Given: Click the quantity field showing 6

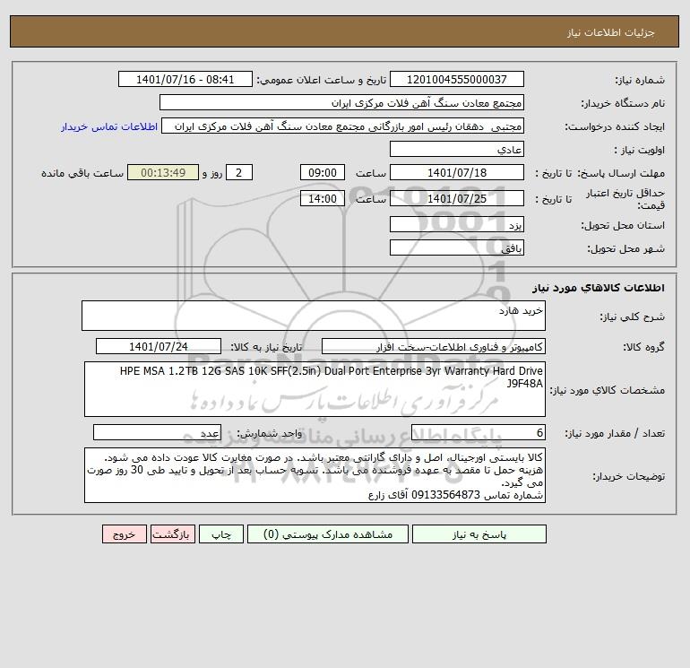Looking at the screenshot, I should [479, 432].
